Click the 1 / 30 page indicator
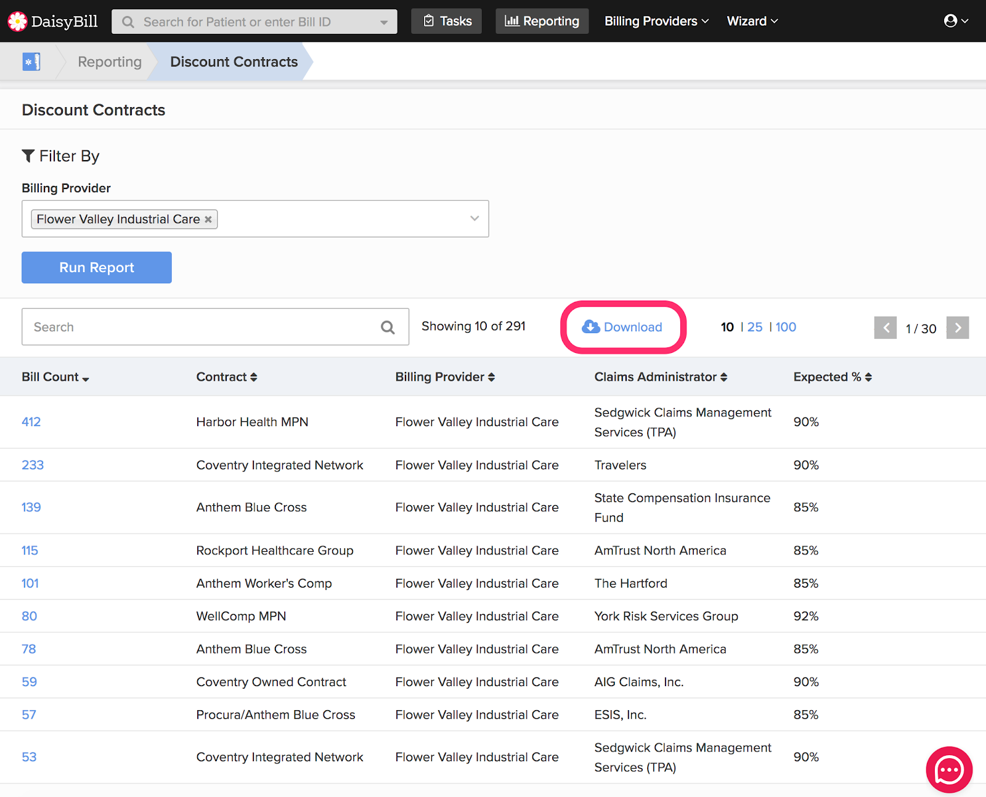This screenshot has width=986, height=797. tap(921, 329)
